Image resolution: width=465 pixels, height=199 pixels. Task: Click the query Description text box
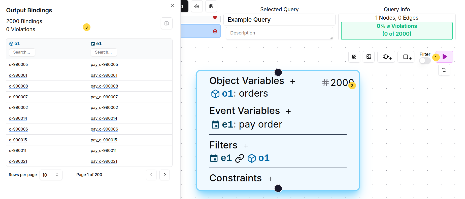[279, 33]
